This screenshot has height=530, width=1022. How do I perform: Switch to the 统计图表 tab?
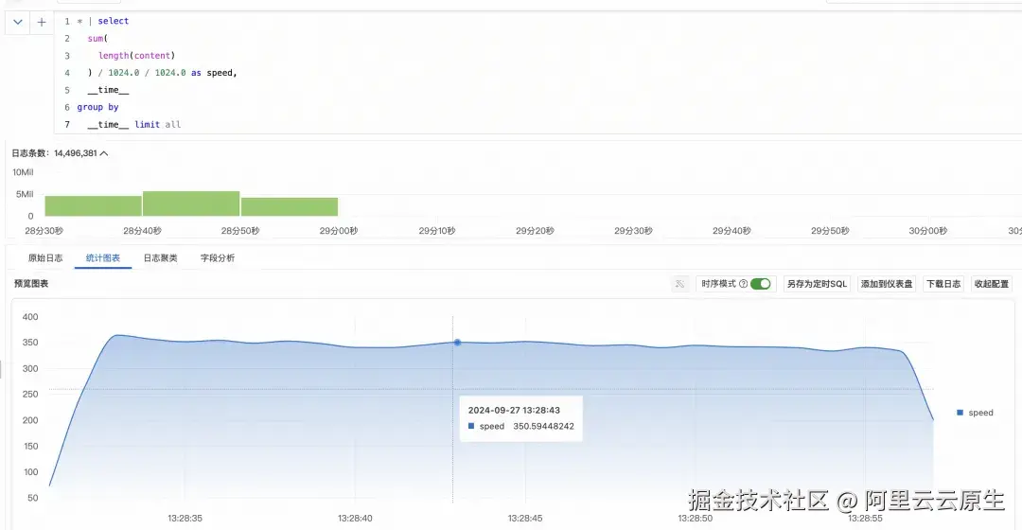103,258
